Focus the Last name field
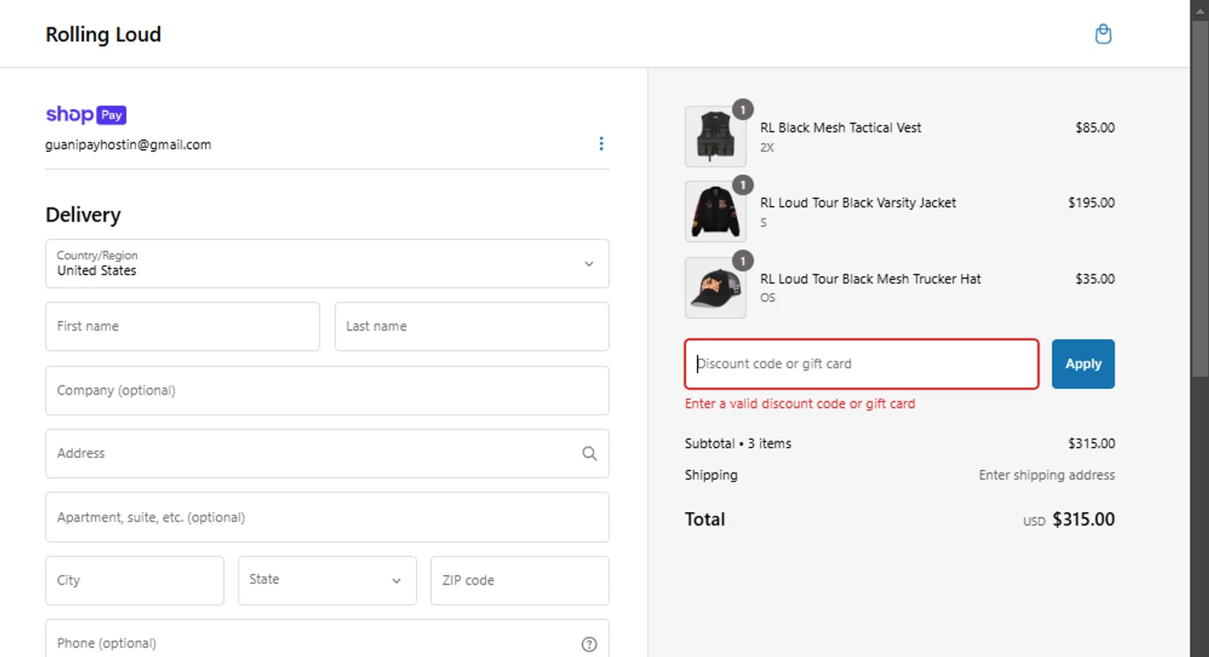 472,326
